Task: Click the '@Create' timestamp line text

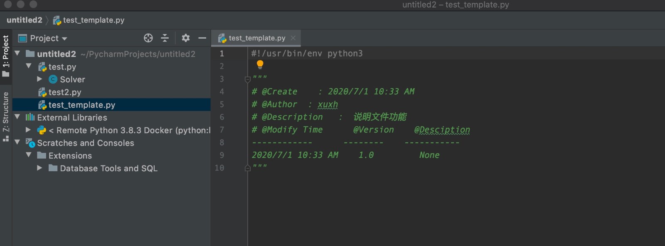Action: coord(333,91)
